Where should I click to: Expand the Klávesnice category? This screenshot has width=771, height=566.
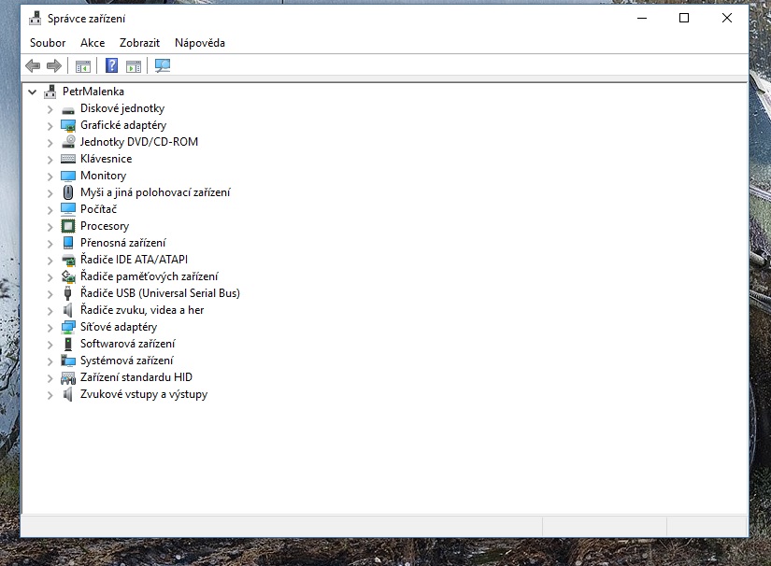coord(50,159)
